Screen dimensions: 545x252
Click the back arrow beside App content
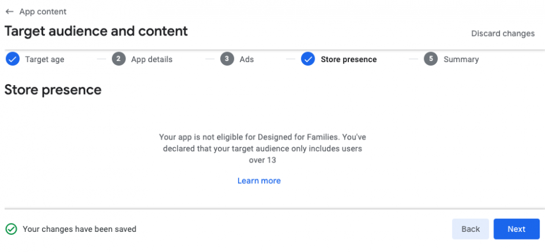tap(9, 12)
